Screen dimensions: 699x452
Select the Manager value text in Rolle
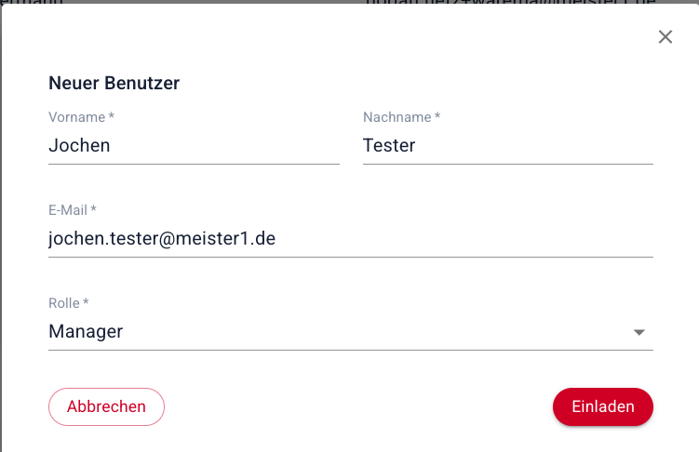(x=86, y=331)
